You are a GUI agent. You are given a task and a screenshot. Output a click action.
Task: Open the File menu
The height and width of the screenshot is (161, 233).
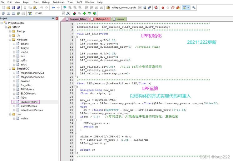[2, 2]
